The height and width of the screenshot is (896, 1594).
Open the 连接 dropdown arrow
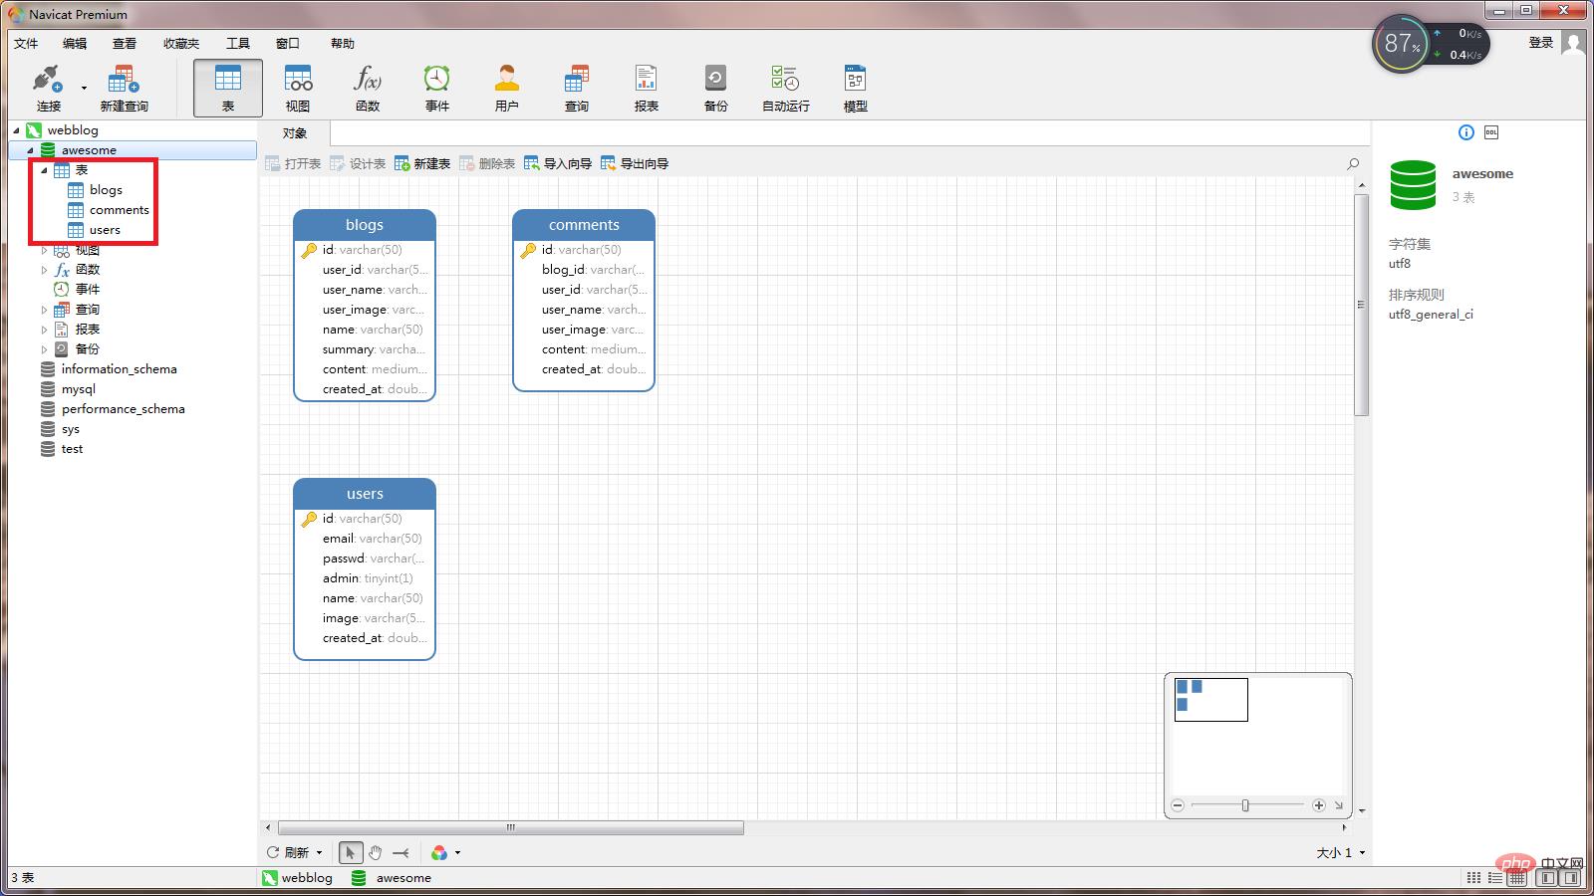click(x=84, y=89)
